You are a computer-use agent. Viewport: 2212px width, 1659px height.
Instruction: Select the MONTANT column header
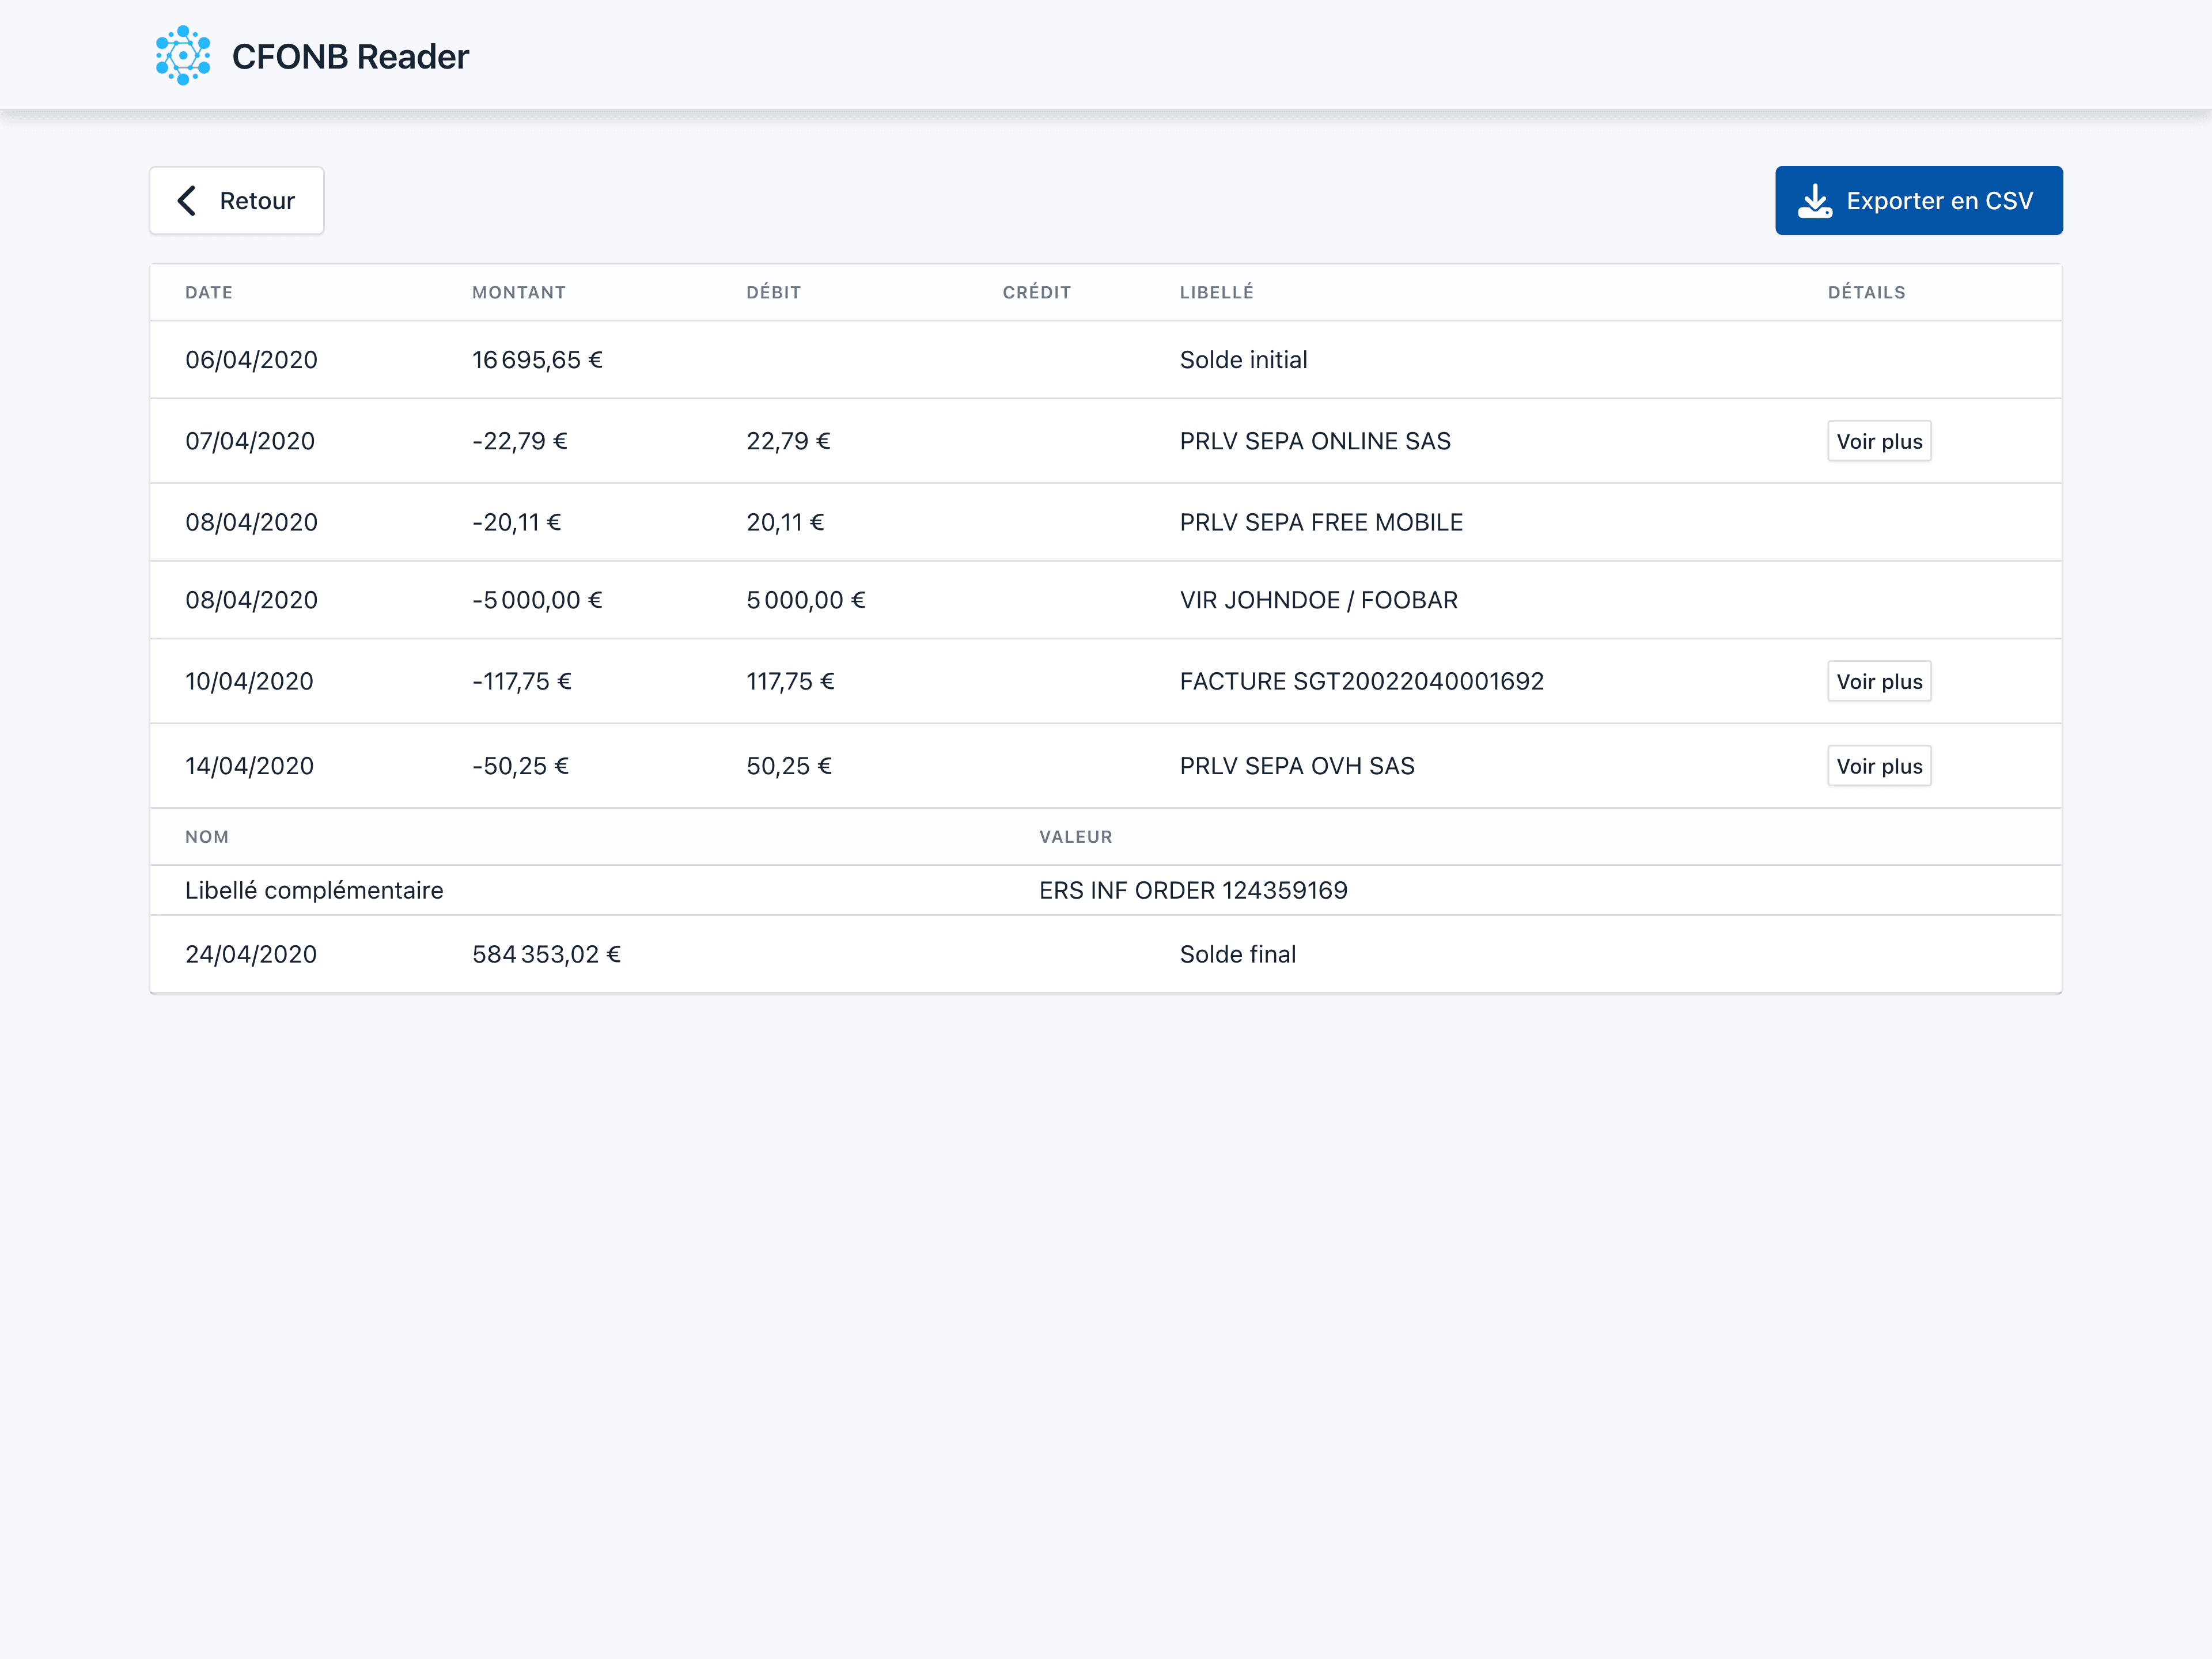[518, 292]
